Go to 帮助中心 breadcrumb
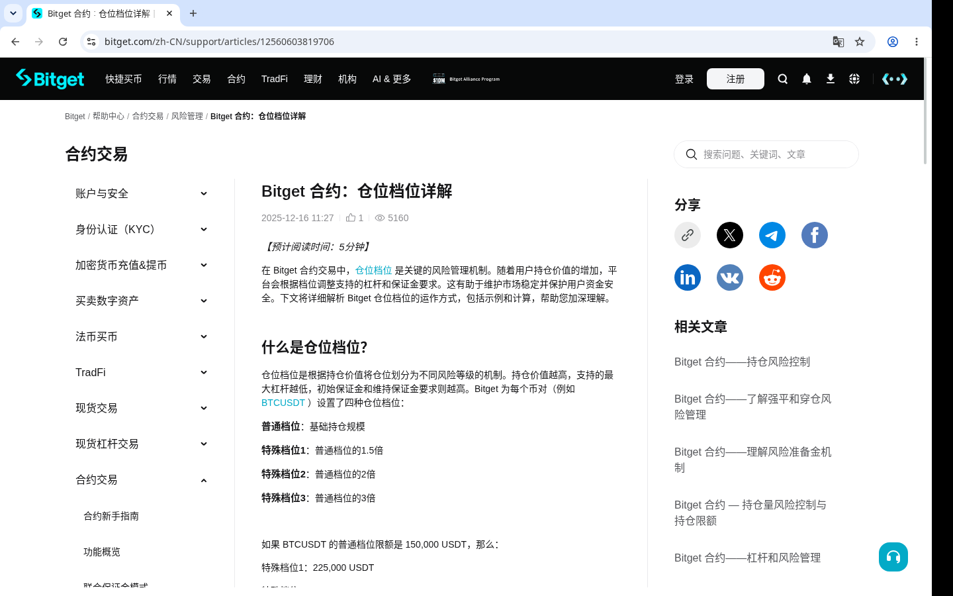Image resolution: width=953 pixels, height=596 pixels. [x=109, y=116]
